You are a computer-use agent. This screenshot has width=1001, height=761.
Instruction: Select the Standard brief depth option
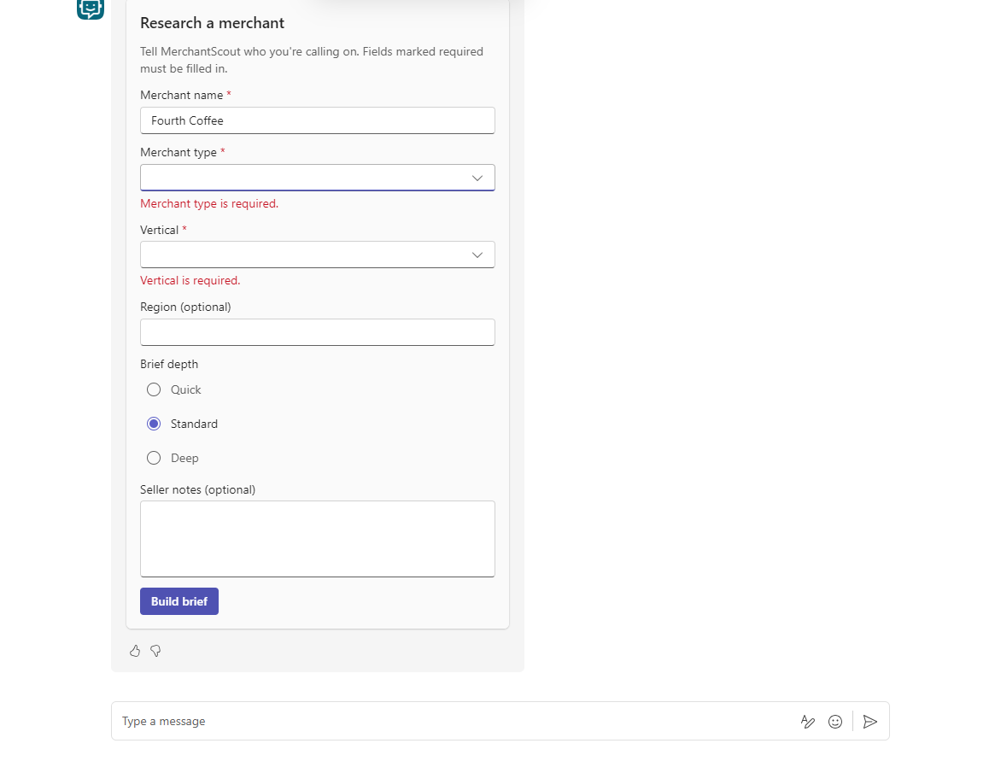coord(154,424)
